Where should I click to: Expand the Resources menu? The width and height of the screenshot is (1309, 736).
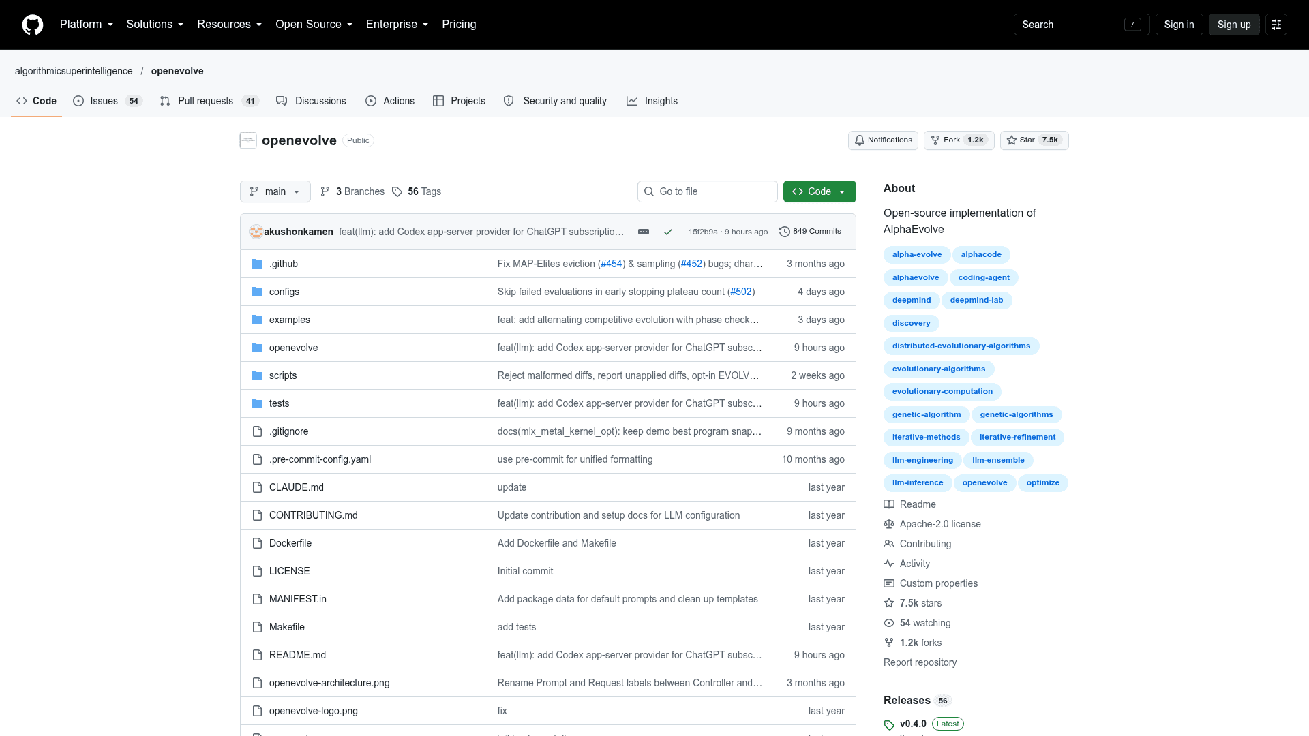(230, 25)
